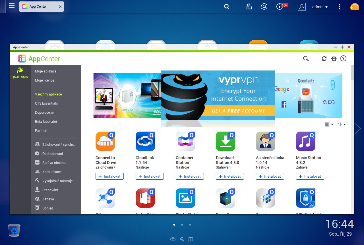Click the Photo Station app icon
The height and width of the screenshot is (245, 364).
185,198
